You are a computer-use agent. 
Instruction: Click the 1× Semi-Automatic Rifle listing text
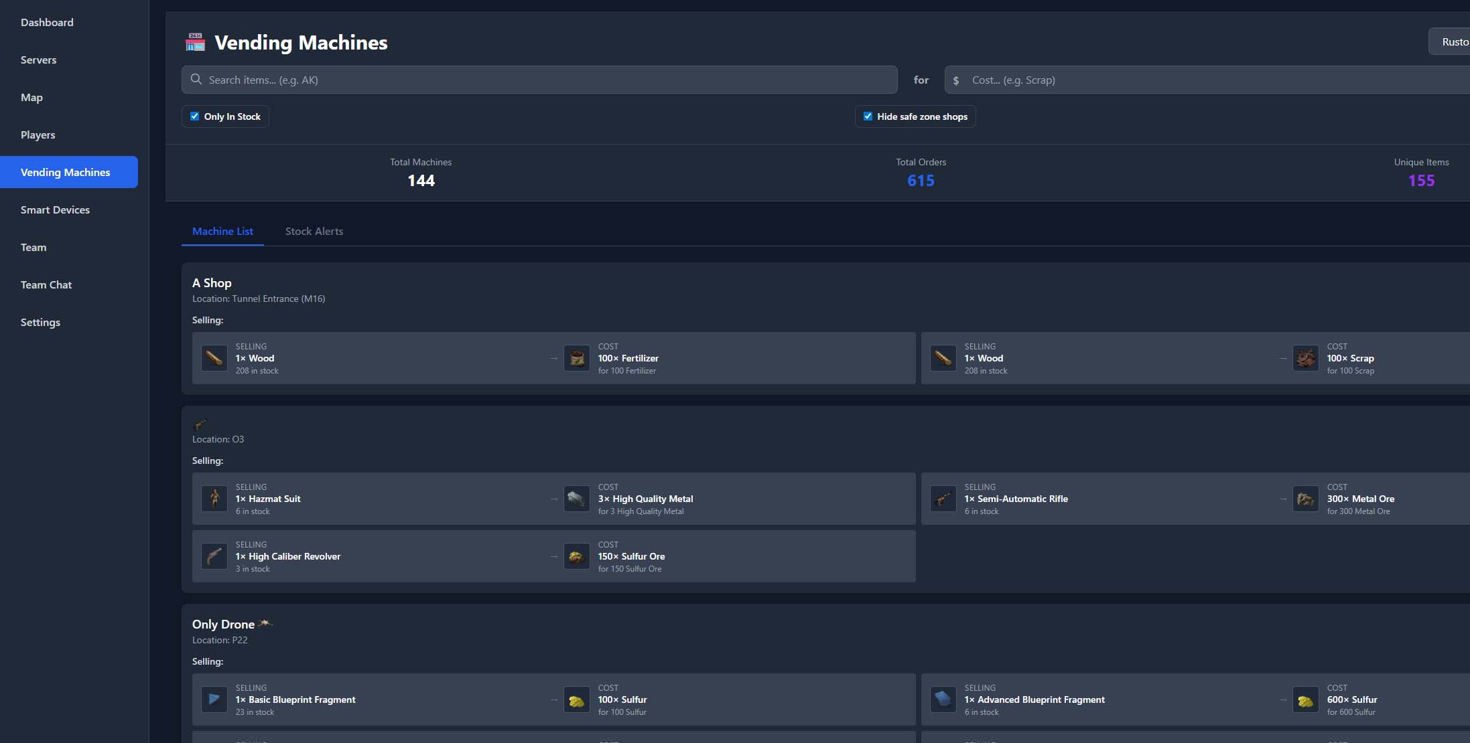[x=1016, y=499]
